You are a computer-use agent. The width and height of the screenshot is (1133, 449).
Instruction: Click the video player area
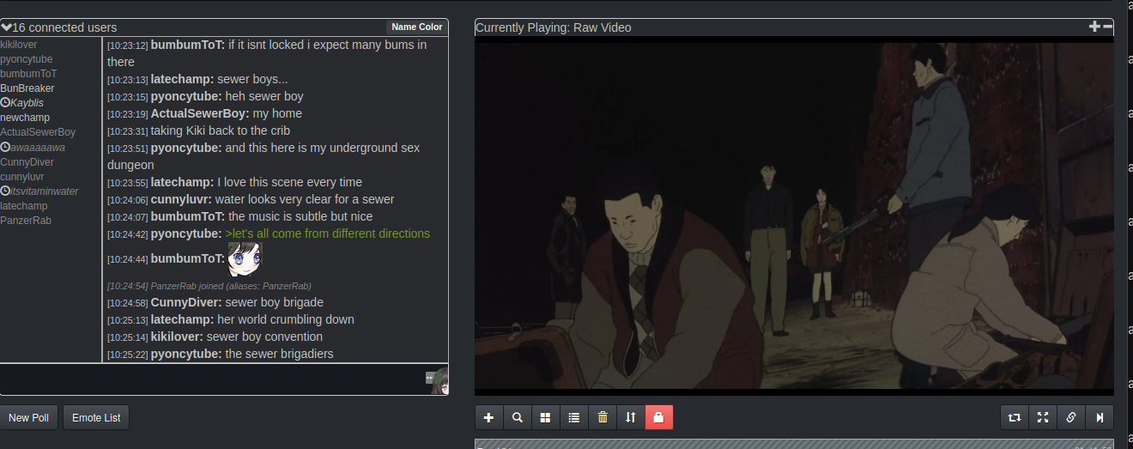pos(794,215)
